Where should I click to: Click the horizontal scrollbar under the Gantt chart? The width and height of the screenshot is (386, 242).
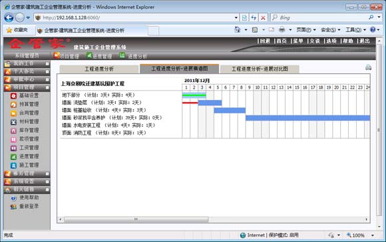136,219
